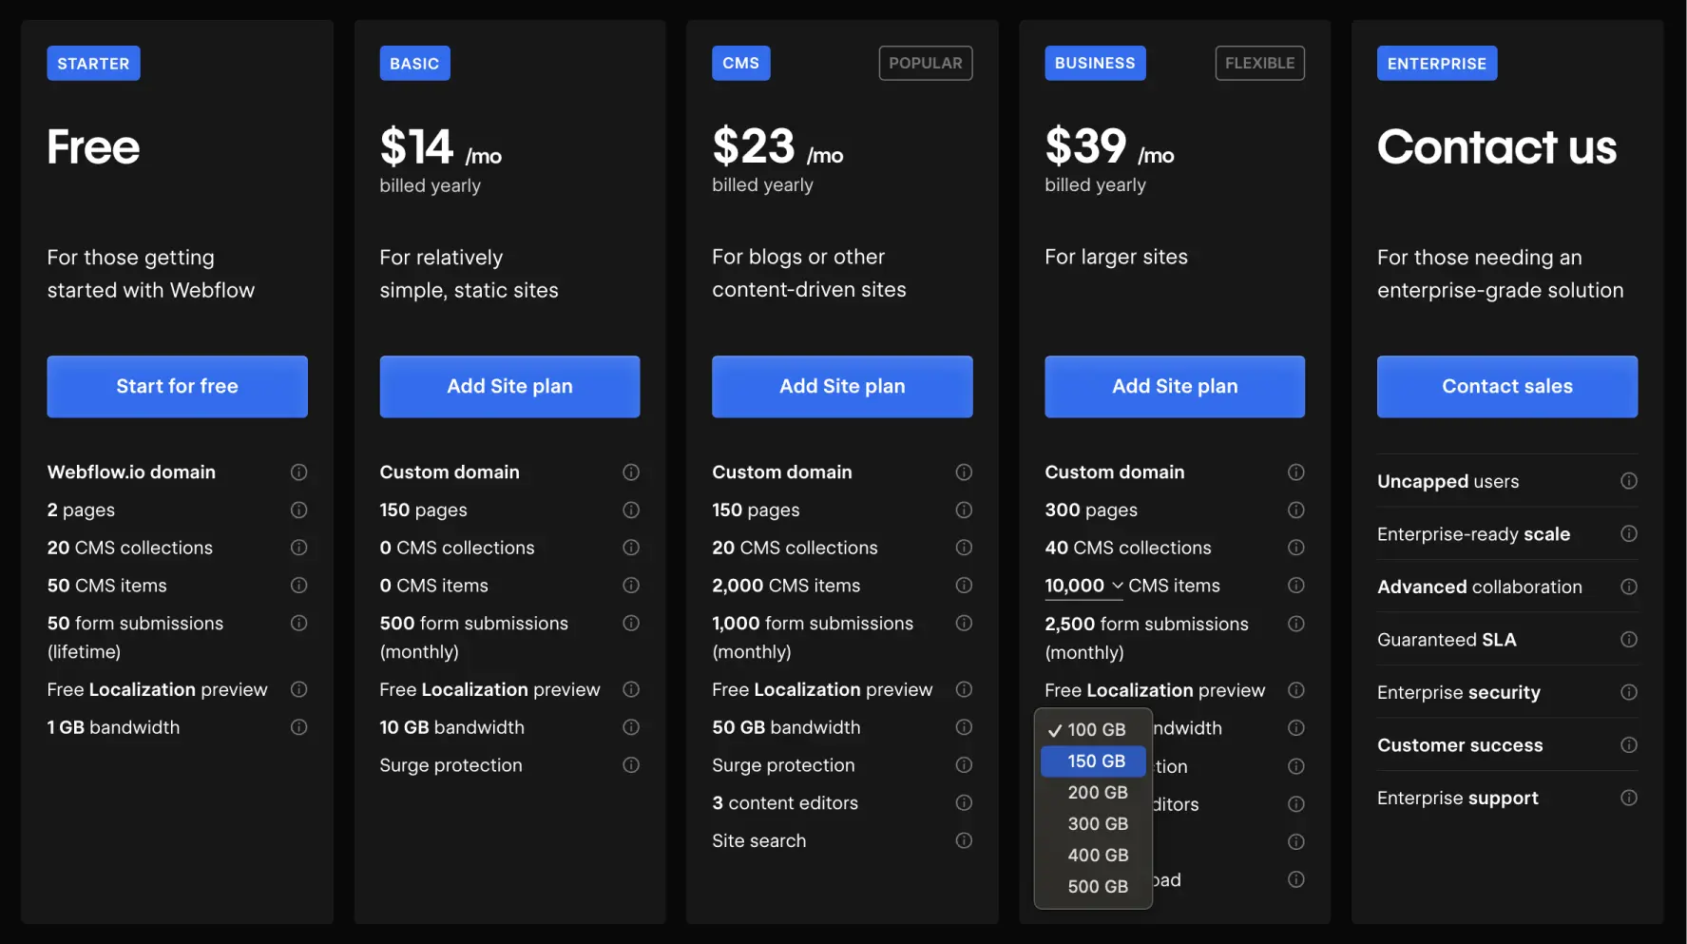1687x944 pixels.
Task: Click info icon for Business plan Custom domain
Action: (1295, 472)
